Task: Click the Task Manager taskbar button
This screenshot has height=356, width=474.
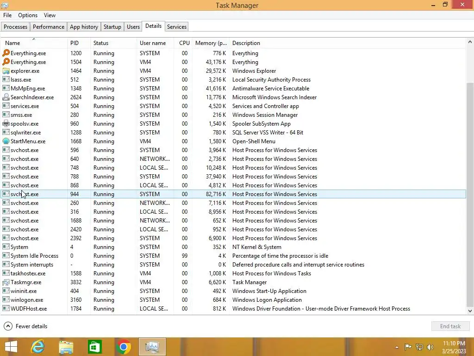Action: (152, 347)
